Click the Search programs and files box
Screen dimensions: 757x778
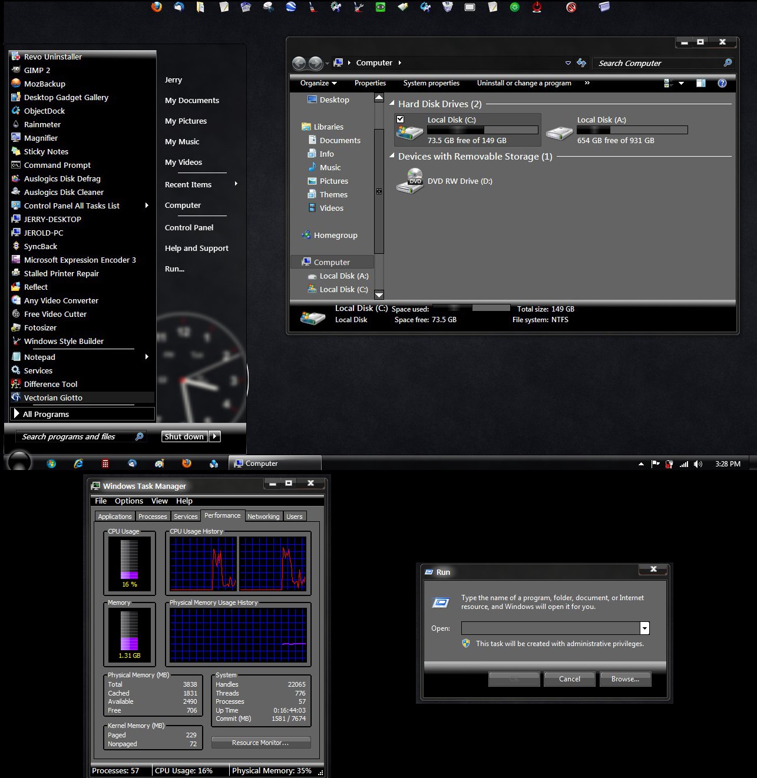tap(80, 436)
